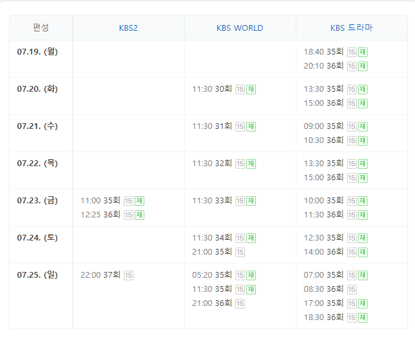Click 14:00 36회 entry on 07.24
The width and height of the screenshot is (415, 338).
pos(323,251)
